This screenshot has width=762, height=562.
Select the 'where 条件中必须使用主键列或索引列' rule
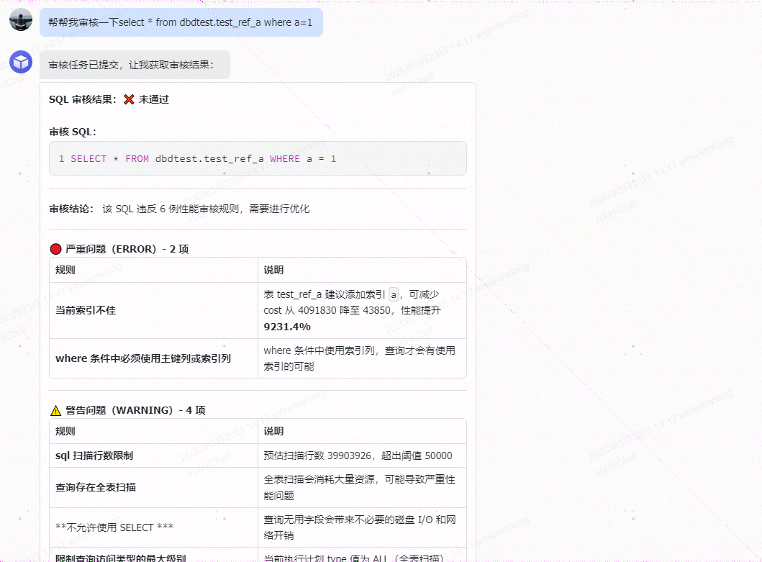[x=143, y=358]
